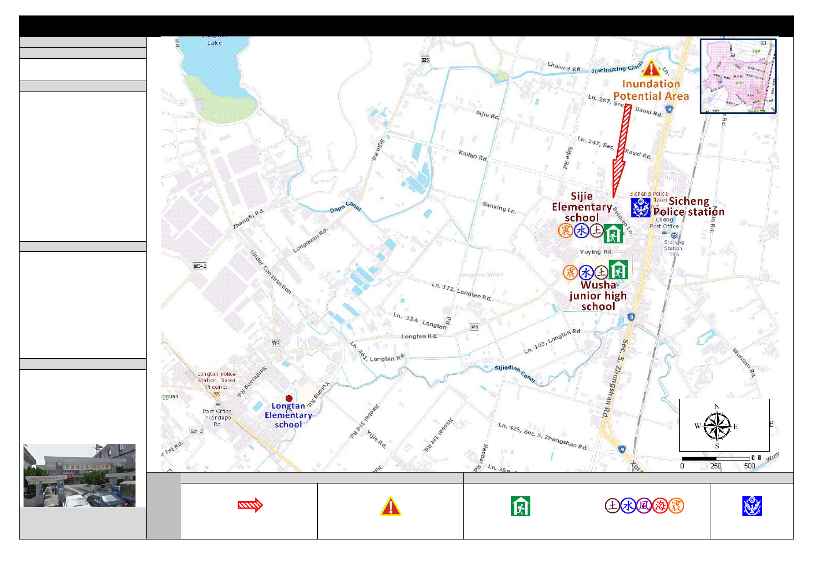Click Wusha junior high's blue water symbol
The image size is (813, 575).
586,272
